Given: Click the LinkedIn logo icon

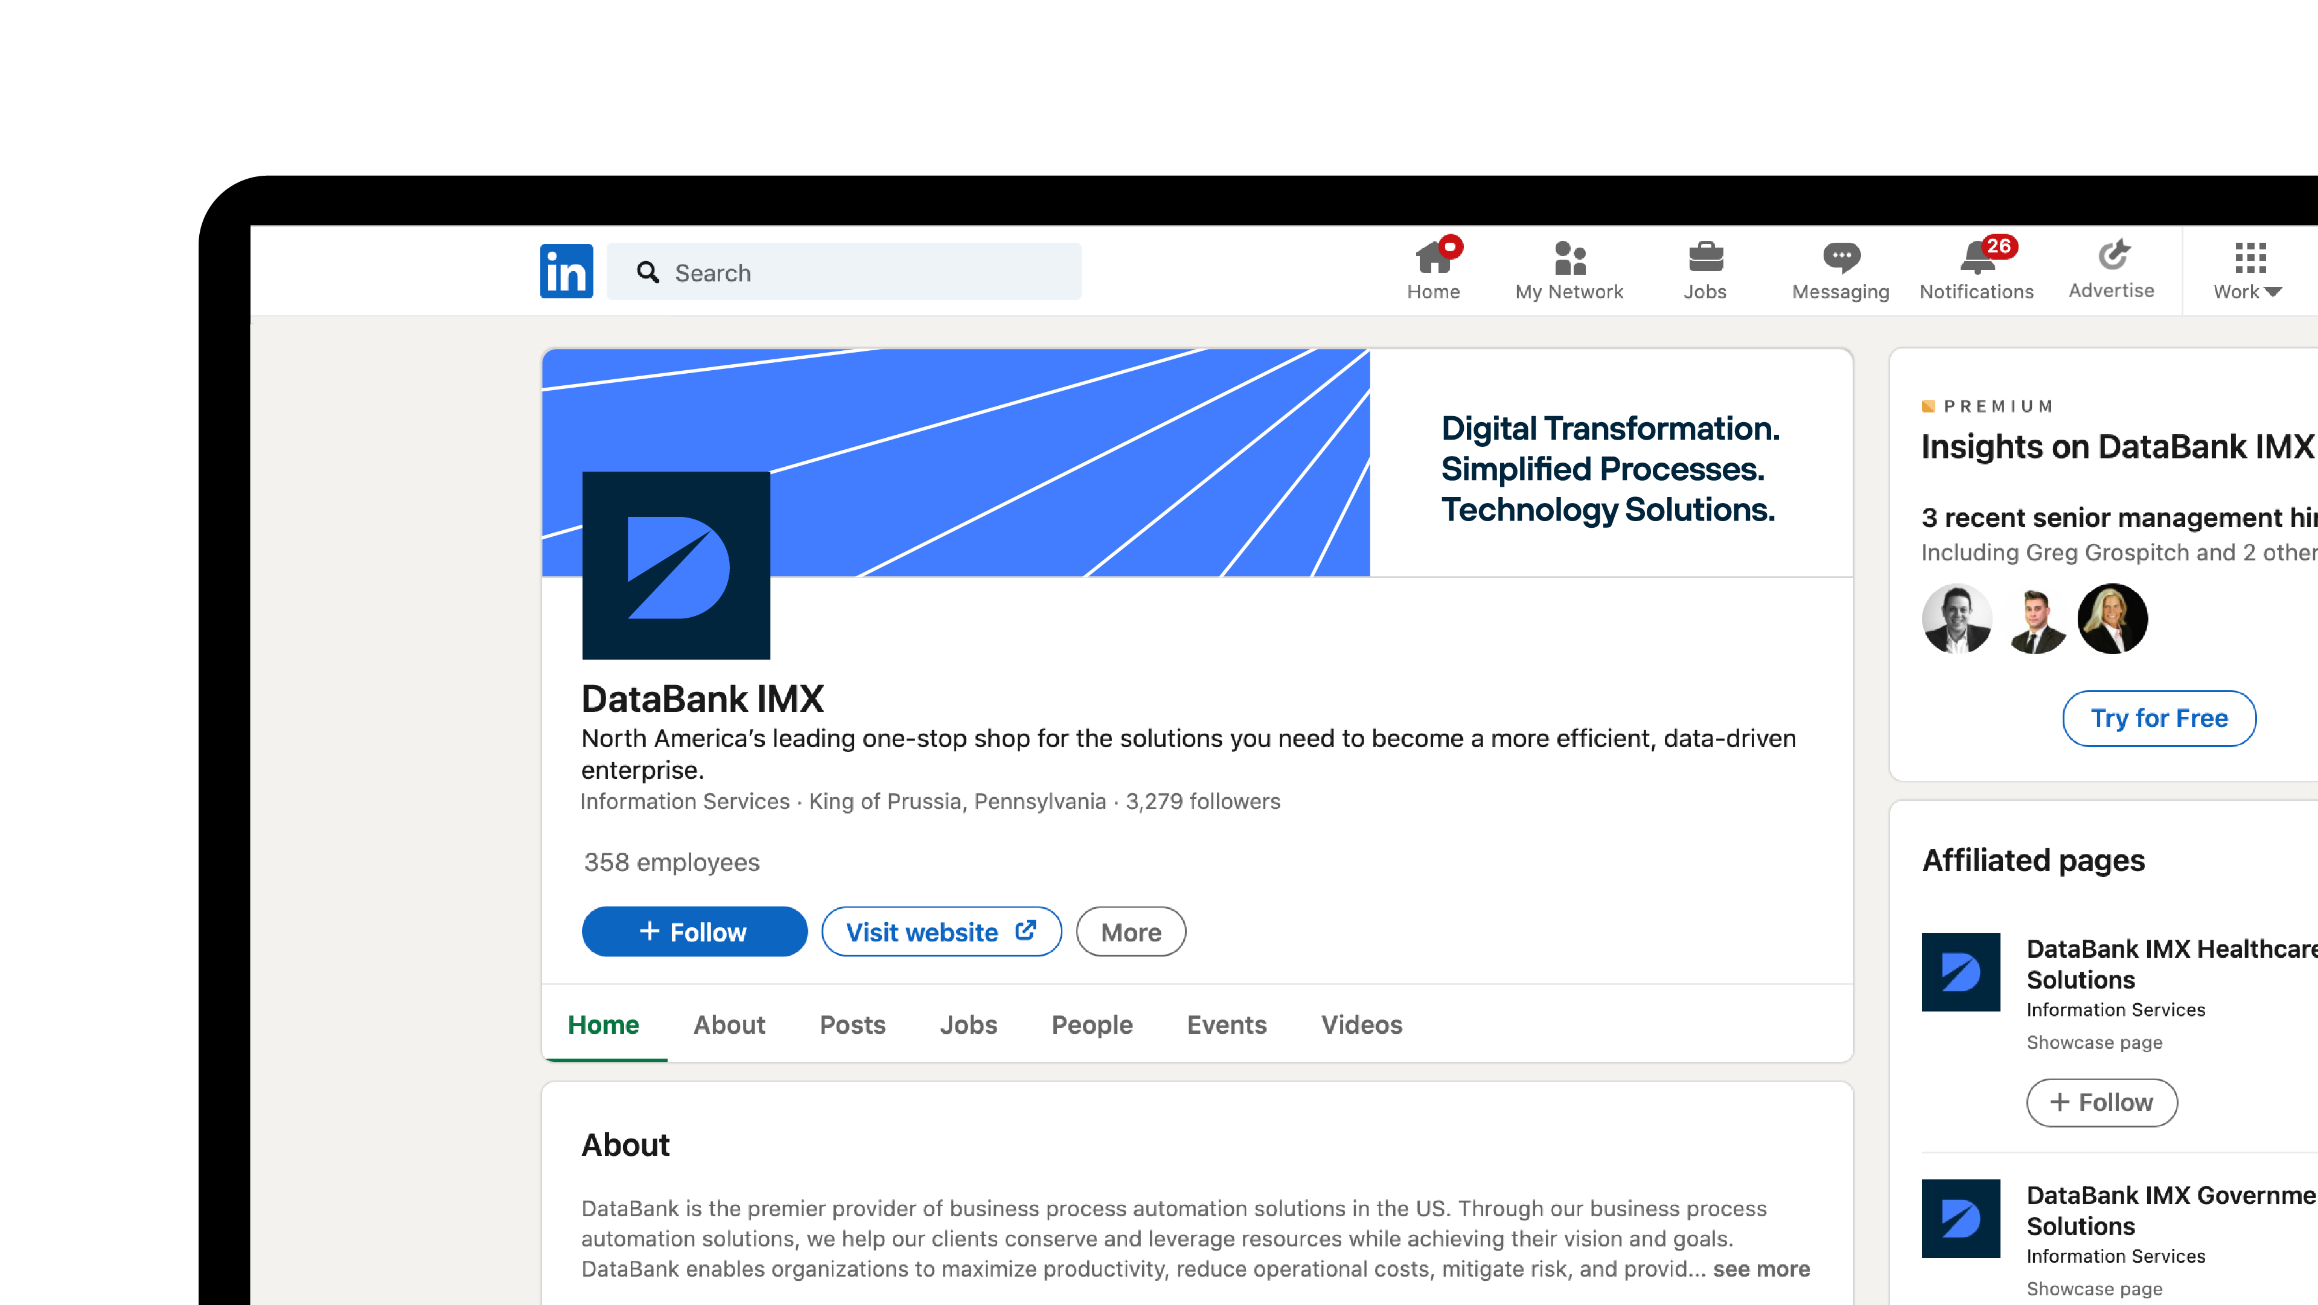Looking at the screenshot, I should click(566, 271).
